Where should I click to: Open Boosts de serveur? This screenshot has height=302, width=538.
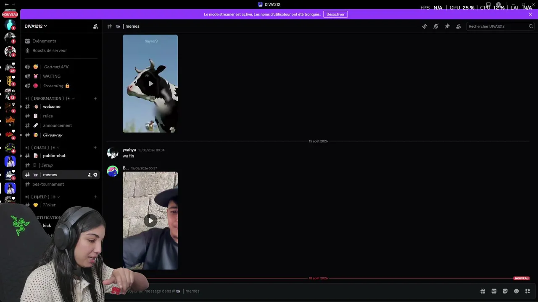(x=61, y=50)
